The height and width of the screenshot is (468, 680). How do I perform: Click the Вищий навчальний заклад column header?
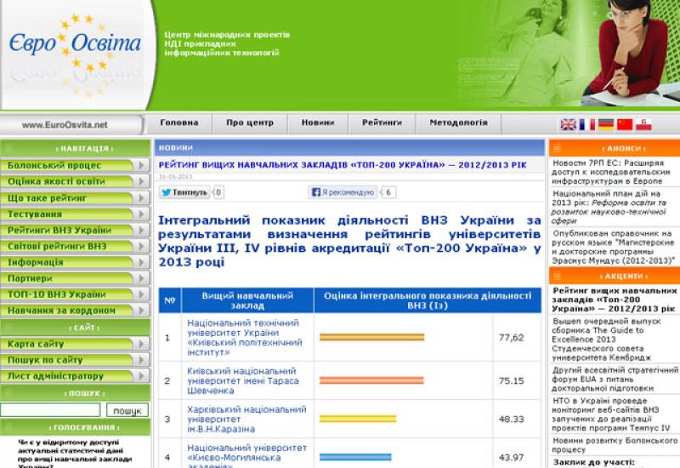(247, 300)
